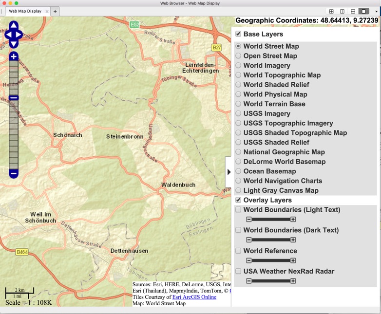Decrease World Boundaries (Dark Text) opacity with minus
381x314 pixels.
pos(248,240)
